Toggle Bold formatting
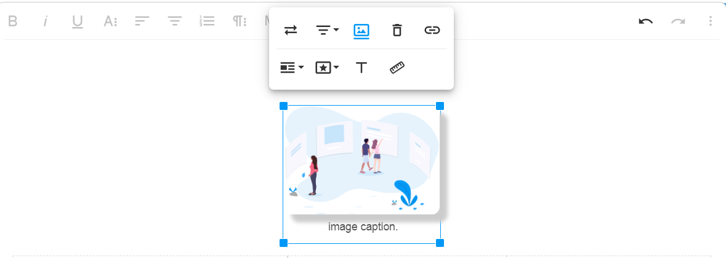 (x=12, y=21)
